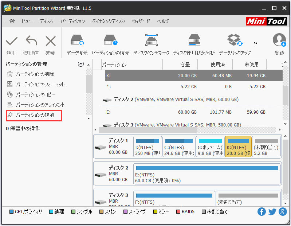
Task: Click left sidebar scroll up arrow
Action: click(x=89, y=65)
